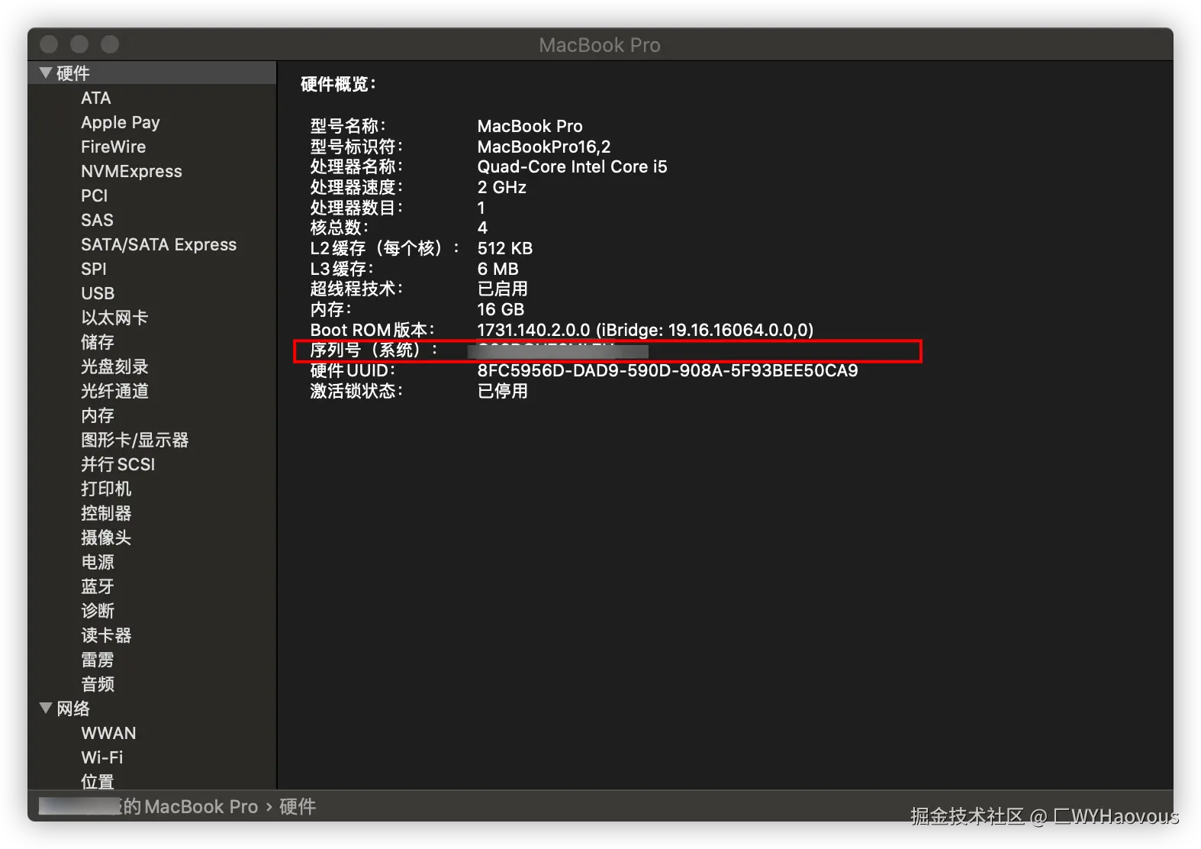Image resolution: width=1201 pixels, height=849 pixels.
Task: Select 并行 SCSI in the sidebar
Action: coord(118,464)
